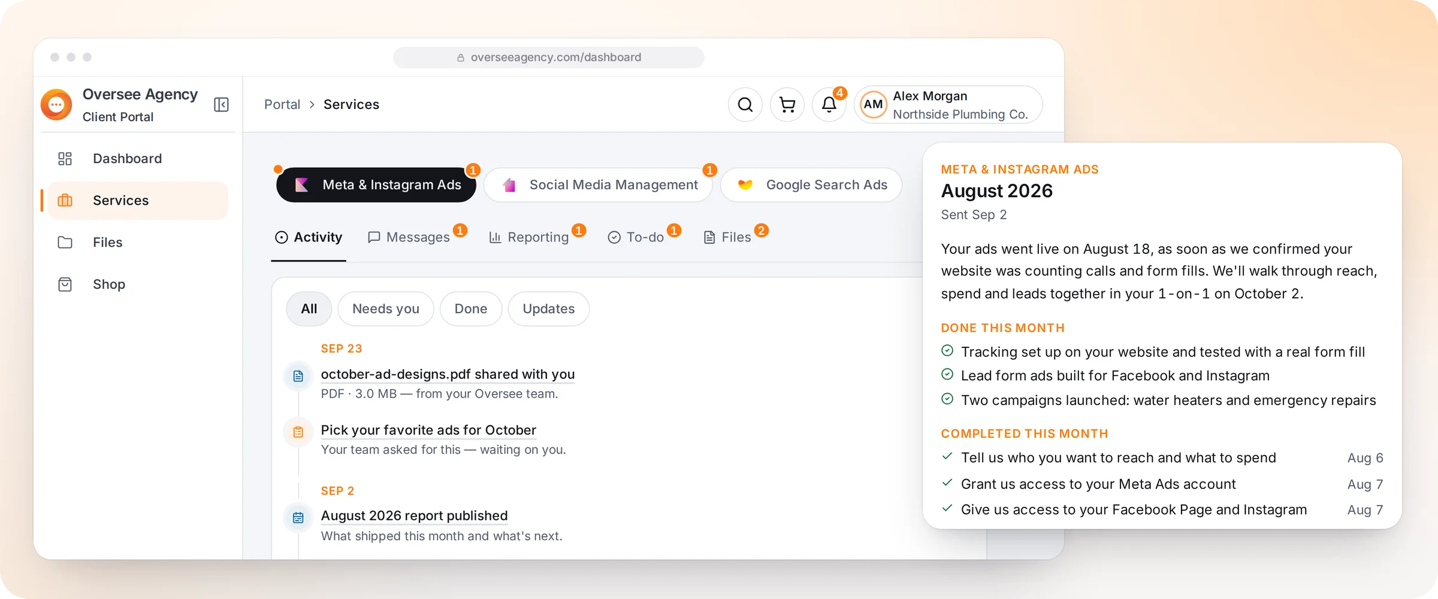The height and width of the screenshot is (599, 1438).
Task: Click the Shop bag icon in sidebar
Action: [x=65, y=285]
